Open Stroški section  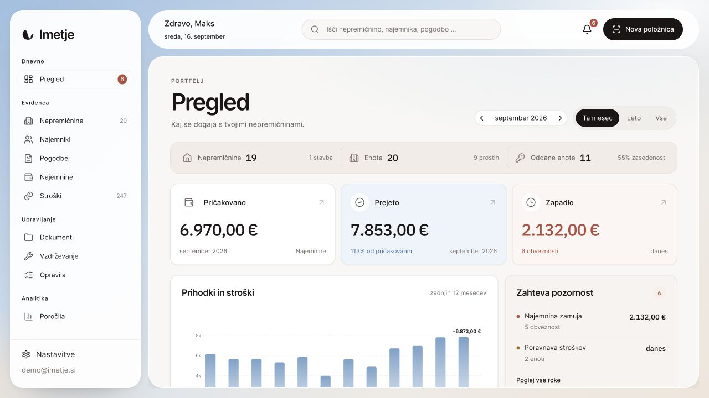(75, 196)
